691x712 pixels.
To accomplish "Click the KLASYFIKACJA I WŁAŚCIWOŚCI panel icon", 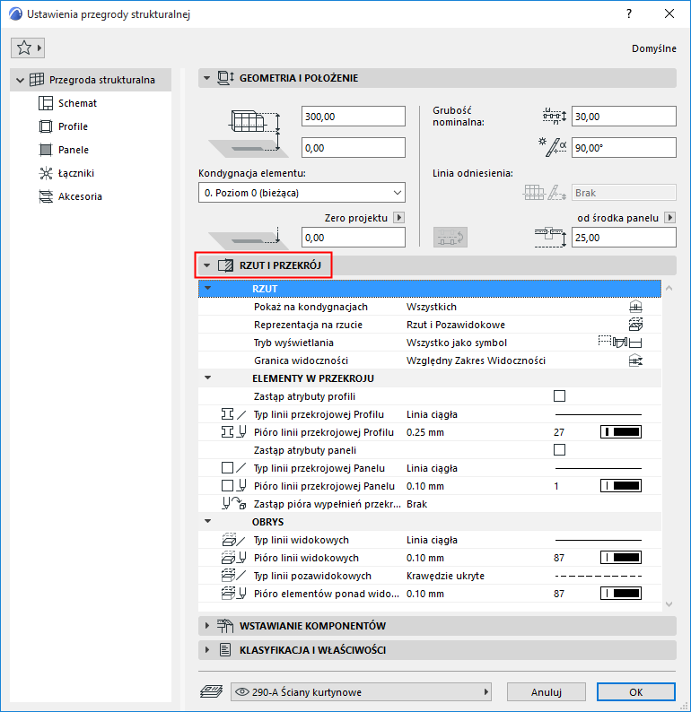I will point(225,650).
